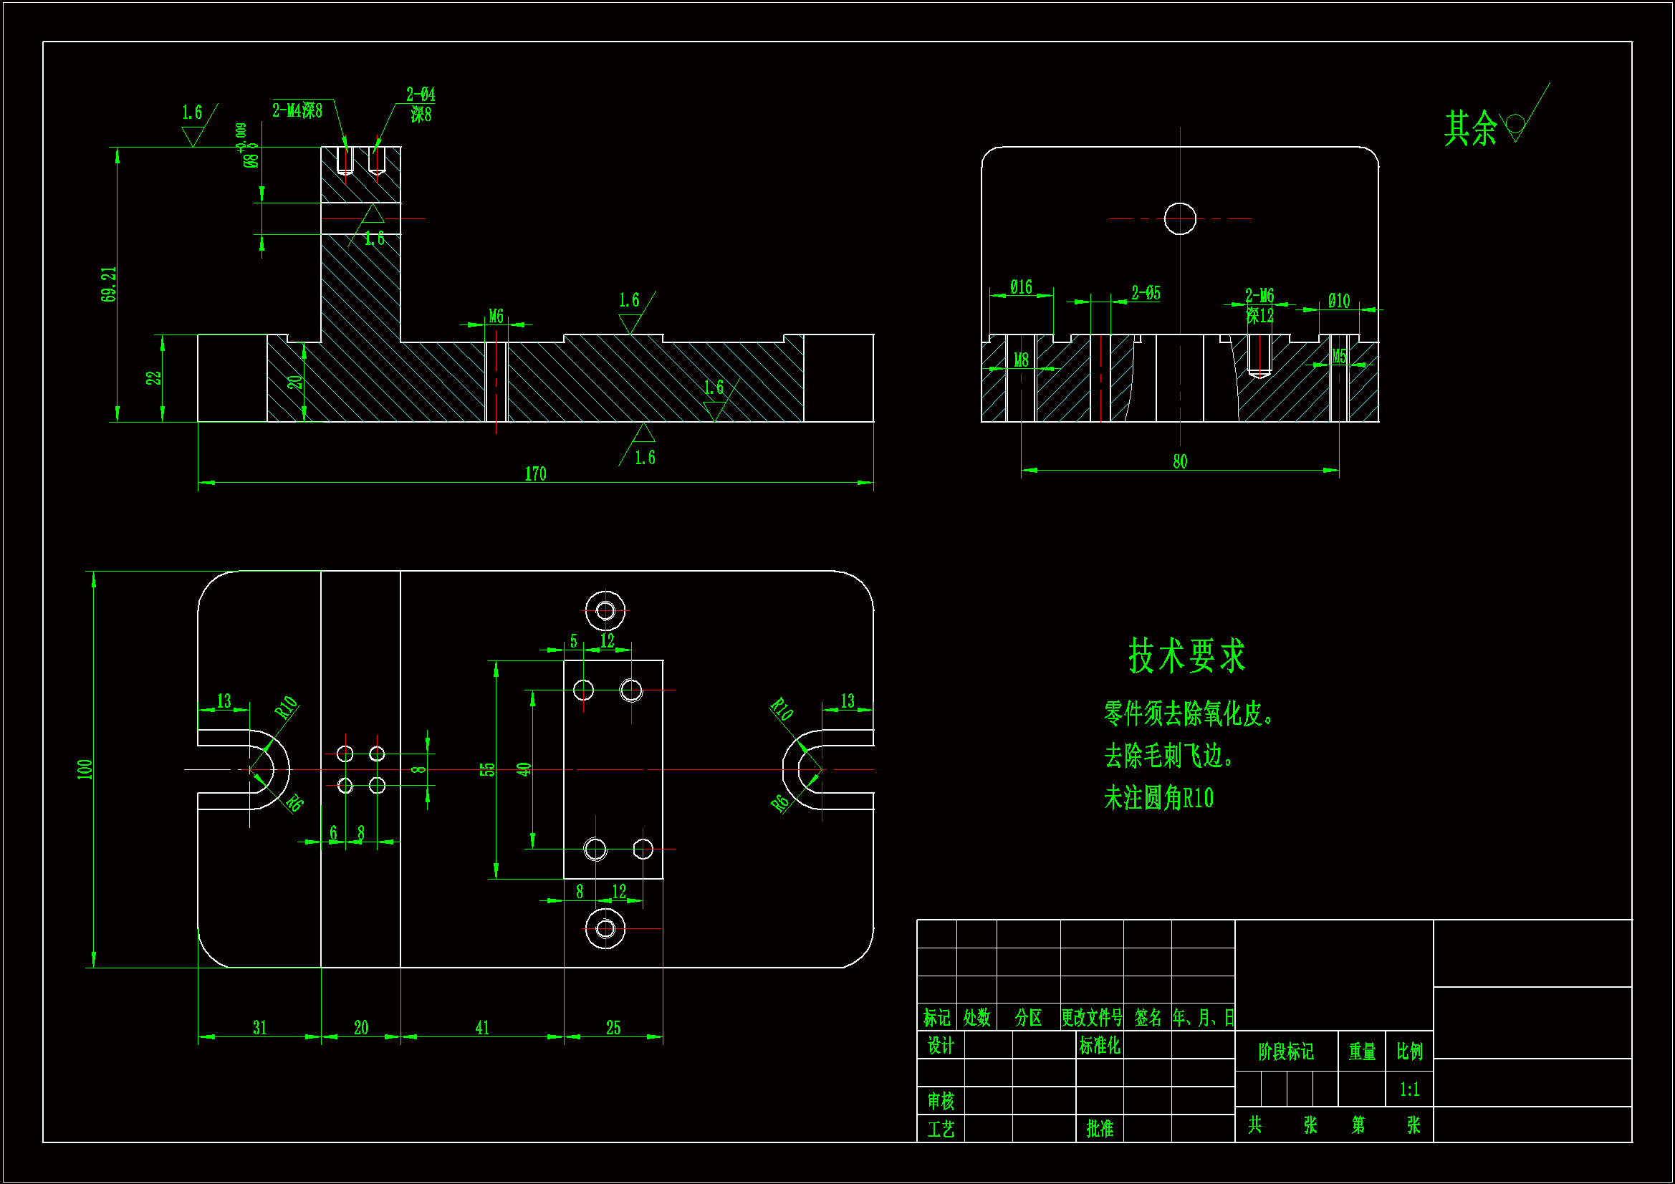This screenshot has width=1675, height=1184.
Task: Click the 处数 title block cell
Action: tap(976, 1017)
